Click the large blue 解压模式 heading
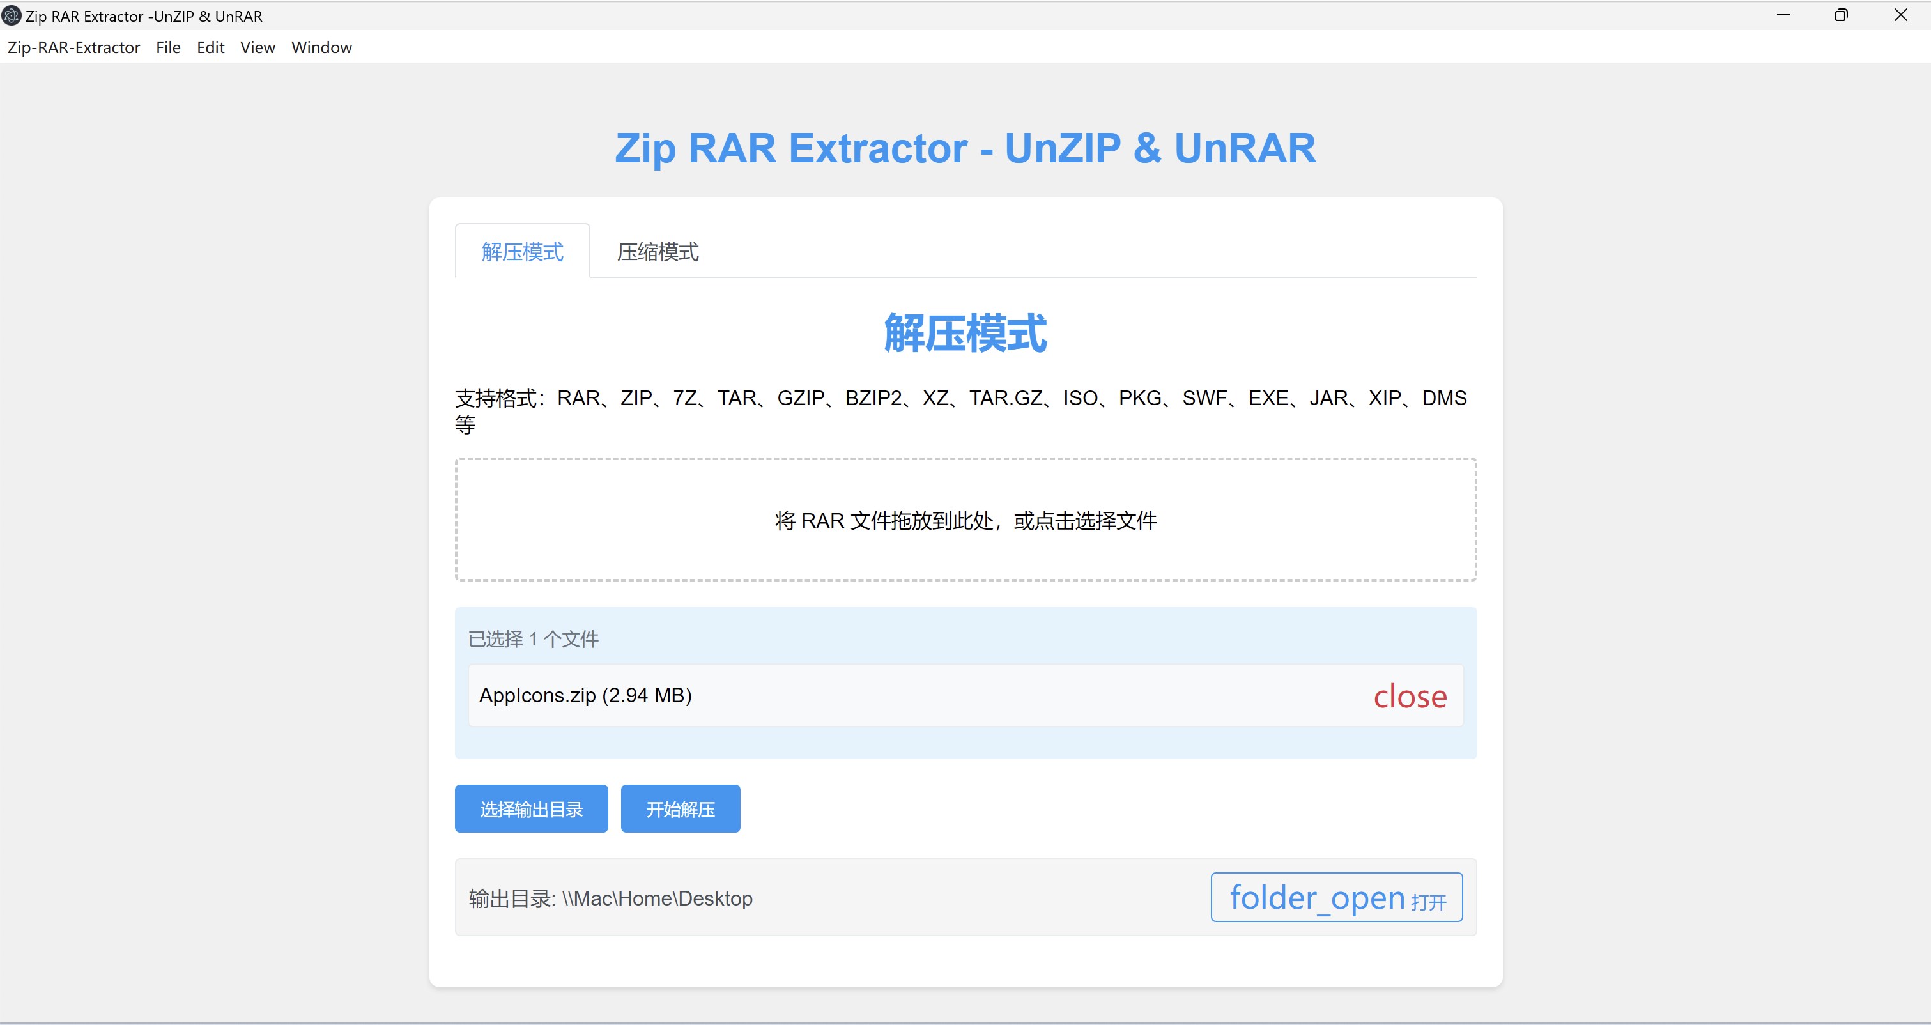The image size is (1931, 1025). [965, 333]
